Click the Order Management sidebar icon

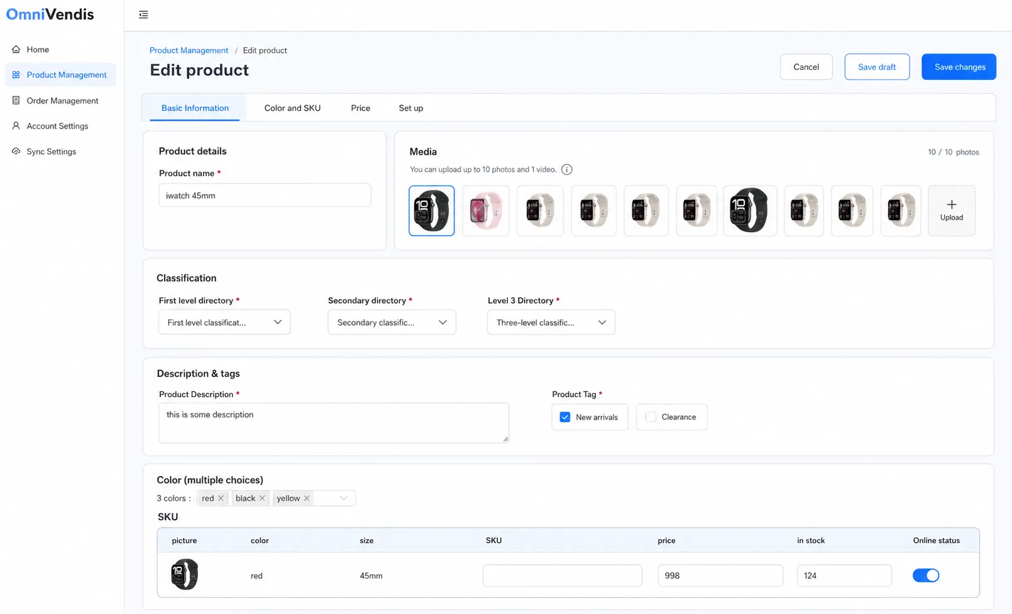(16, 100)
